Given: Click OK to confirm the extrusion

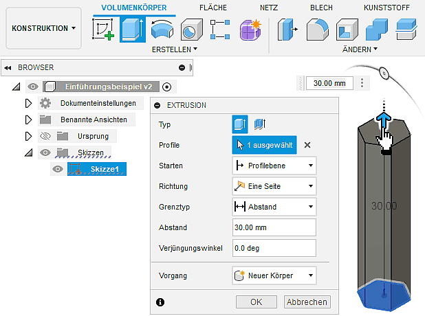Looking at the screenshot, I should (x=256, y=302).
